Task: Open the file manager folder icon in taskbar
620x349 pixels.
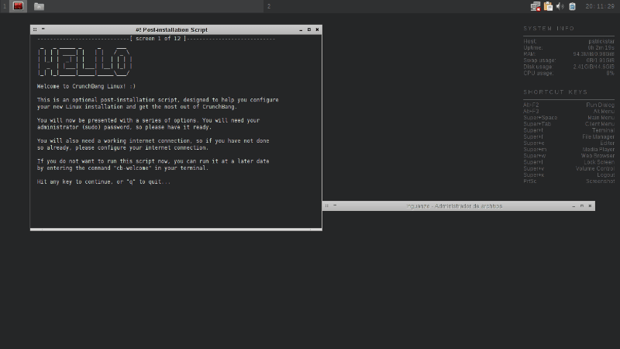Action: pos(39,6)
